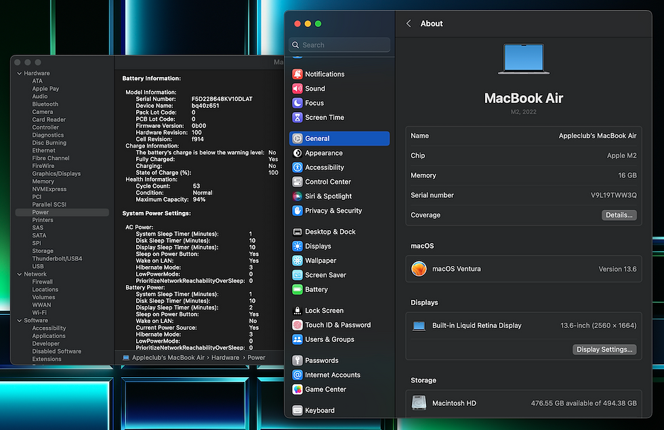Click the 16 GB Memory value
Image resolution: width=664 pixels, height=430 pixels.
[x=627, y=175]
